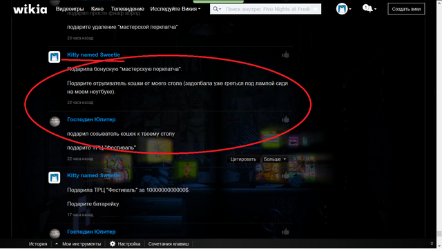Screen dimensions: 442x251
Task: Open История in bottom toolbar
Action: (x=38, y=244)
